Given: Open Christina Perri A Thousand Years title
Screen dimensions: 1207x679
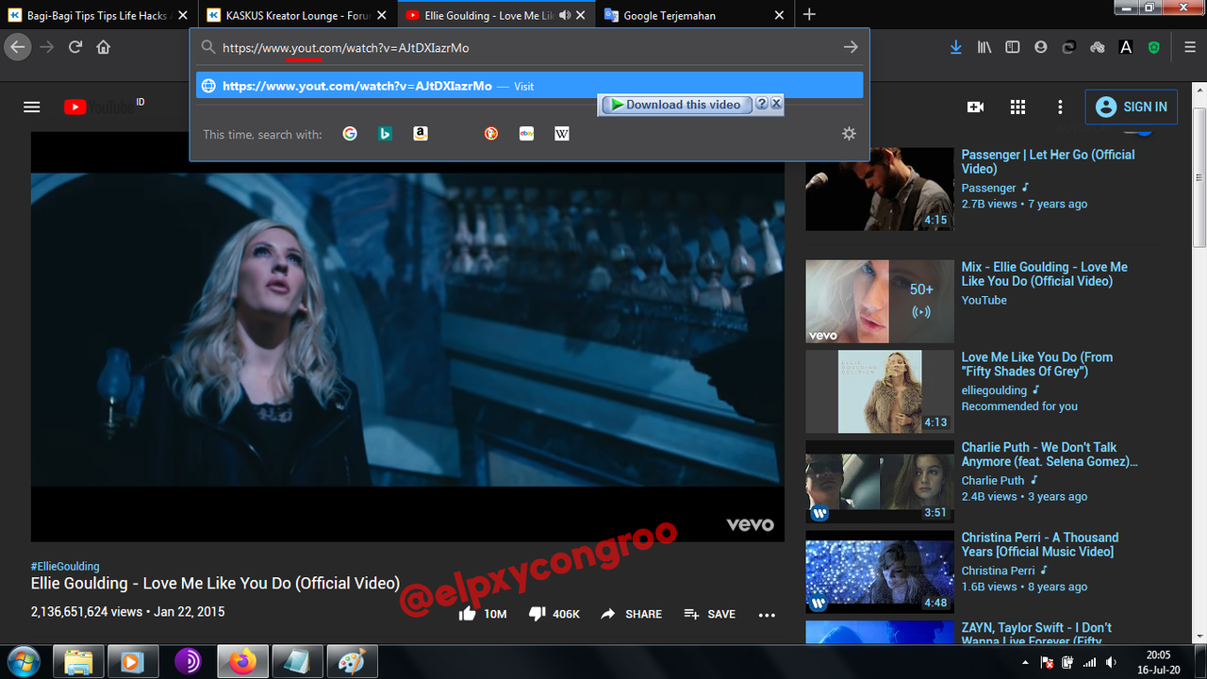Looking at the screenshot, I should [1040, 545].
